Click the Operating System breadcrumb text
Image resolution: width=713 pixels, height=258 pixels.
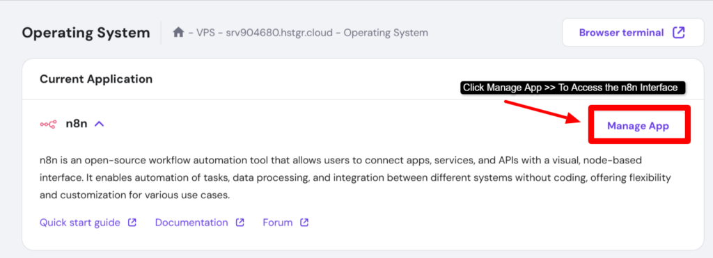386,33
